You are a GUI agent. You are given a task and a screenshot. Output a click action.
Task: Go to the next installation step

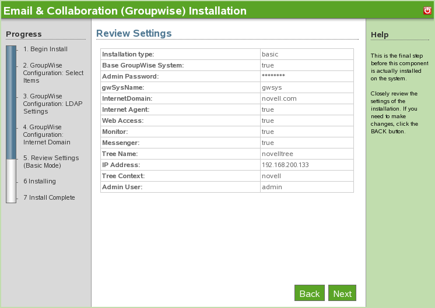click(x=342, y=293)
